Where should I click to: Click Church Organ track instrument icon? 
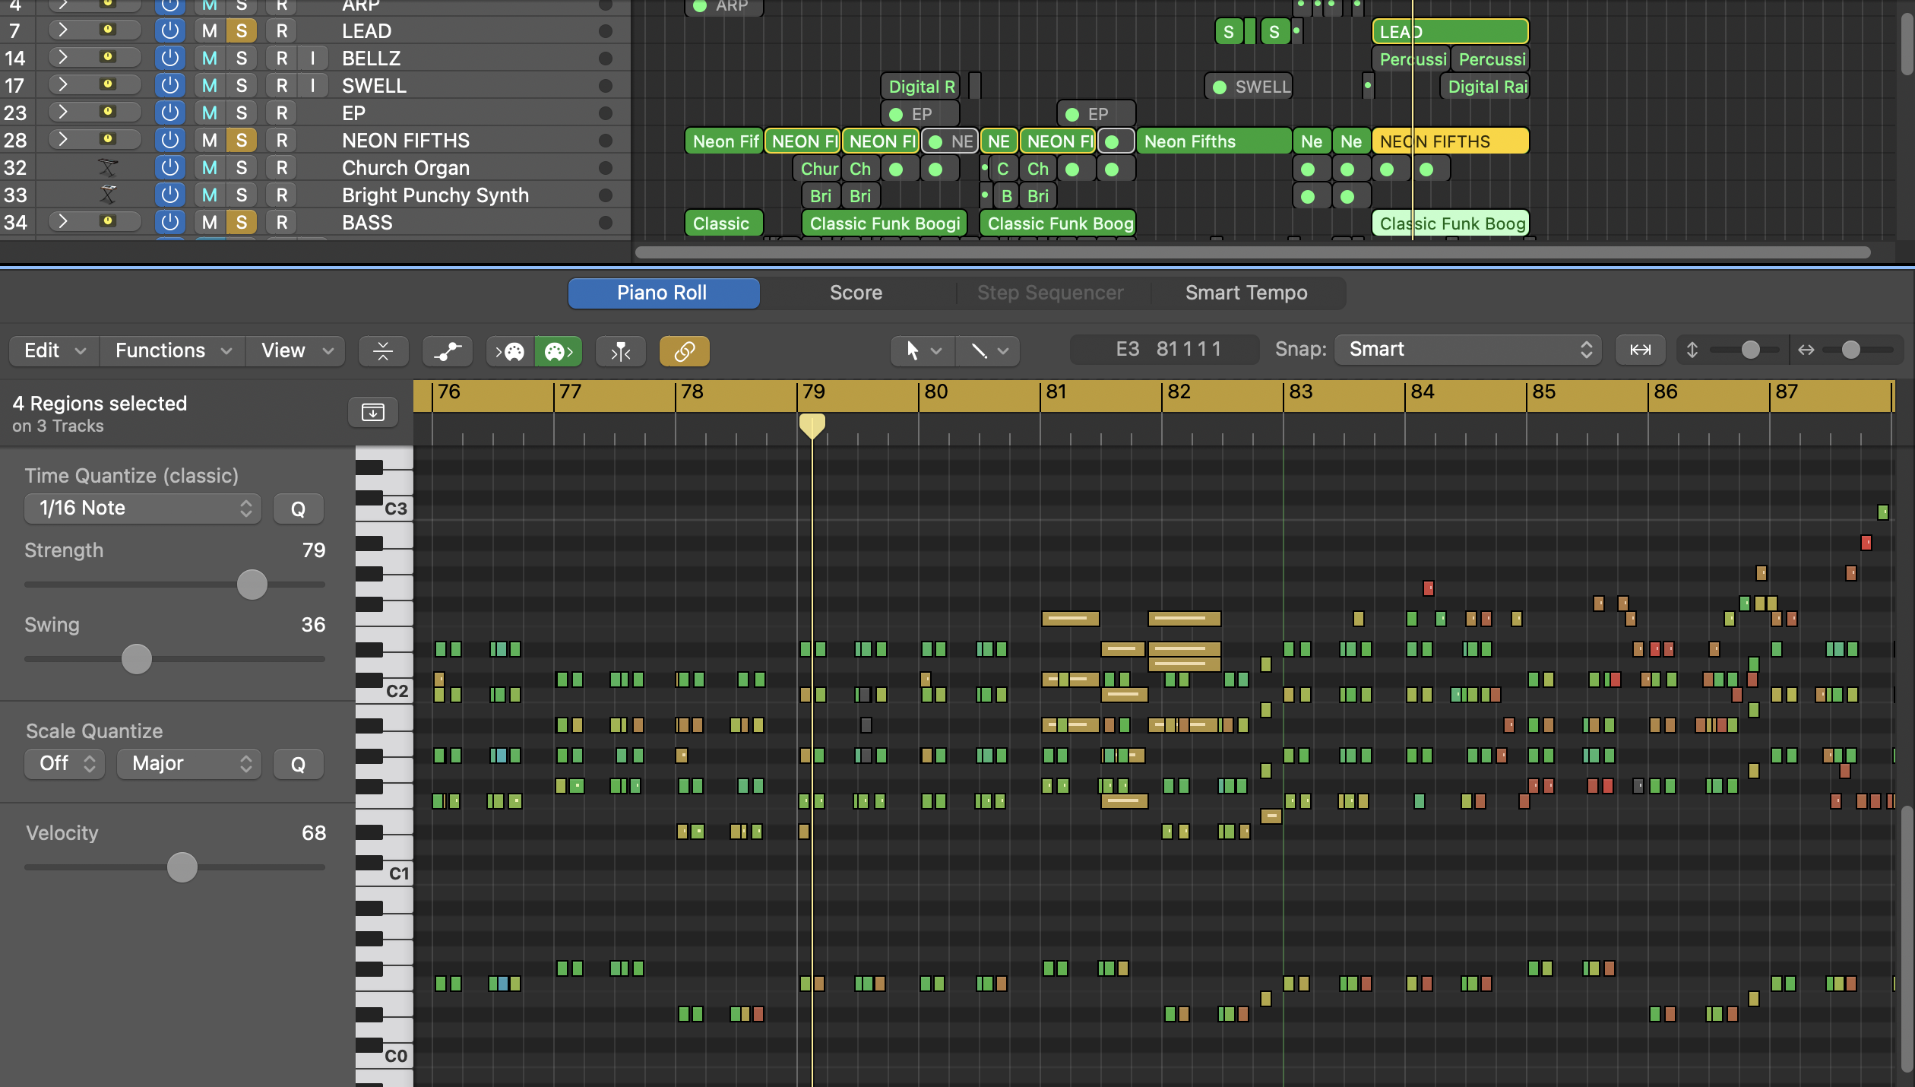[x=108, y=168]
